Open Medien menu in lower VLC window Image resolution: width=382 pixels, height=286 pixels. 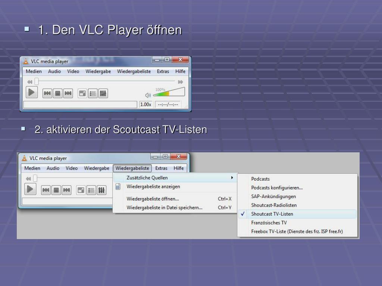32,168
